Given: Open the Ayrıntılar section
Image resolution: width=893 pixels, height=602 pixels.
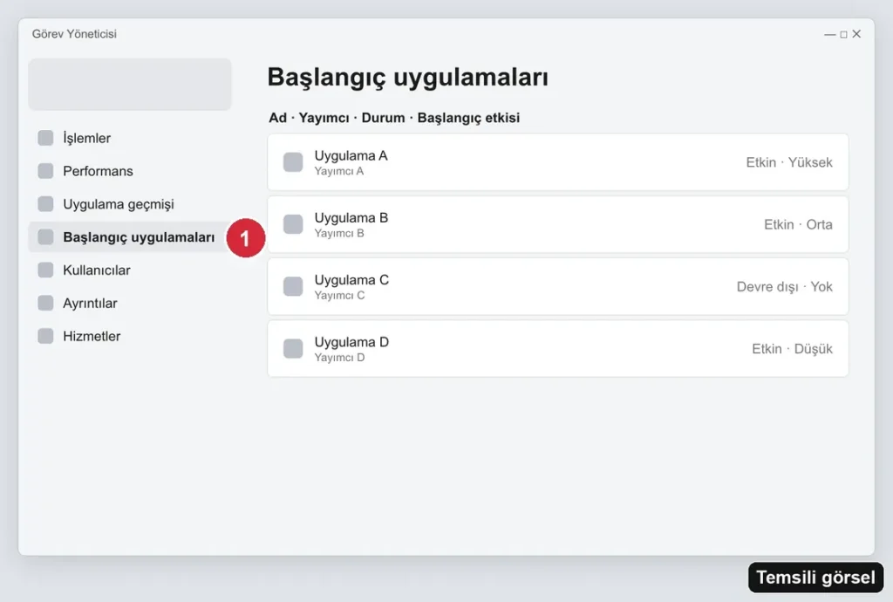Looking at the screenshot, I should 130,303.
